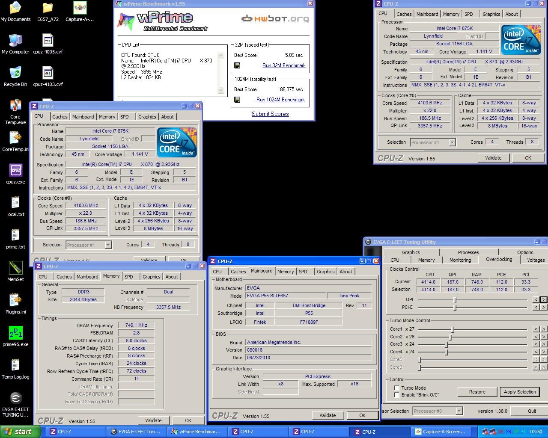Switch to Capture-A-Screen taskbar item

click(x=440, y=432)
